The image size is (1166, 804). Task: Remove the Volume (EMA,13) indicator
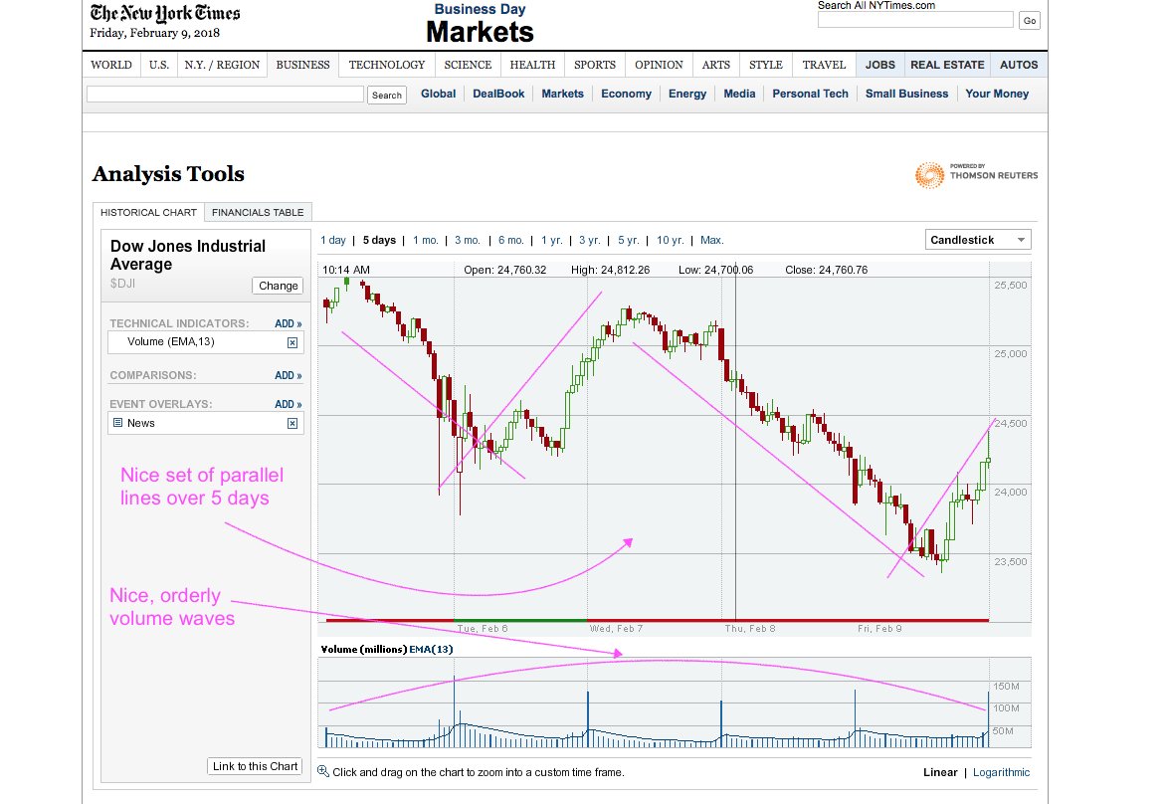pyautogui.click(x=292, y=343)
